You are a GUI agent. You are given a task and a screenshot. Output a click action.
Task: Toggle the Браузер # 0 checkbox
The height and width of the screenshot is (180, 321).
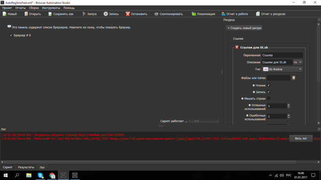pyautogui.click(x=11, y=35)
